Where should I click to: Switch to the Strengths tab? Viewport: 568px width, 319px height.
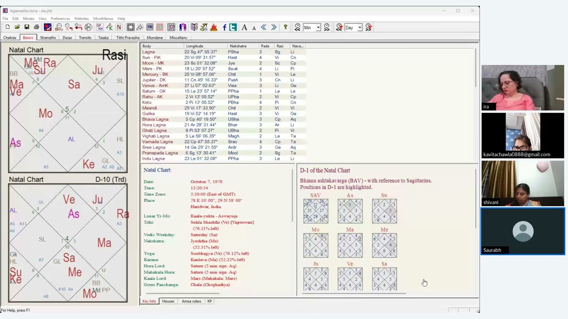pyautogui.click(x=48, y=38)
